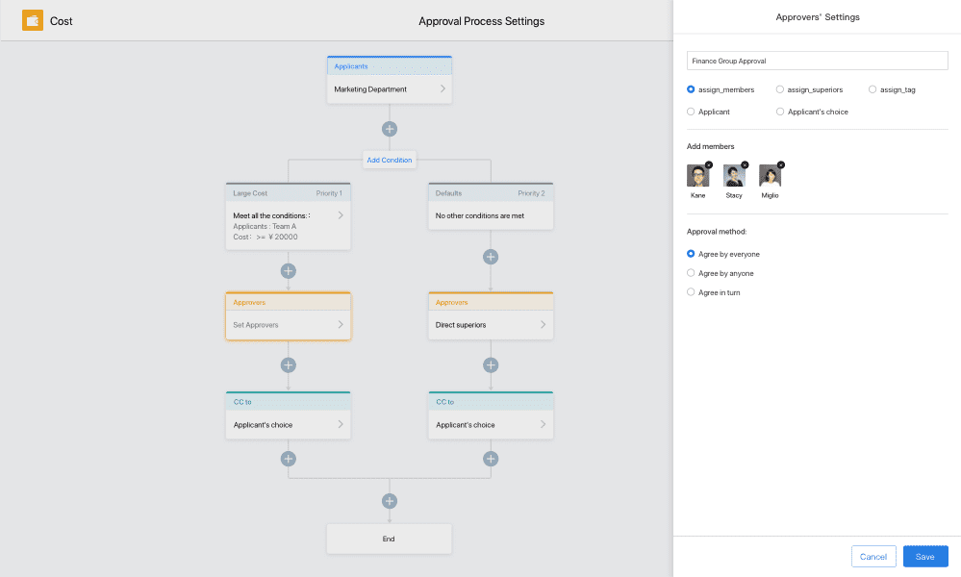Viewport: 961px width, 577px height.
Task: Add a step under Defaults condition
Action: point(491,257)
